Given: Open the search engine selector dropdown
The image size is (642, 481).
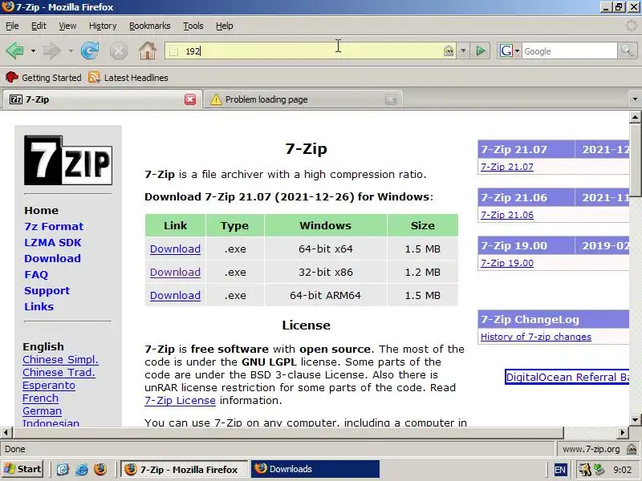Looking at the screenshot, I should click(x=517, y=51).
